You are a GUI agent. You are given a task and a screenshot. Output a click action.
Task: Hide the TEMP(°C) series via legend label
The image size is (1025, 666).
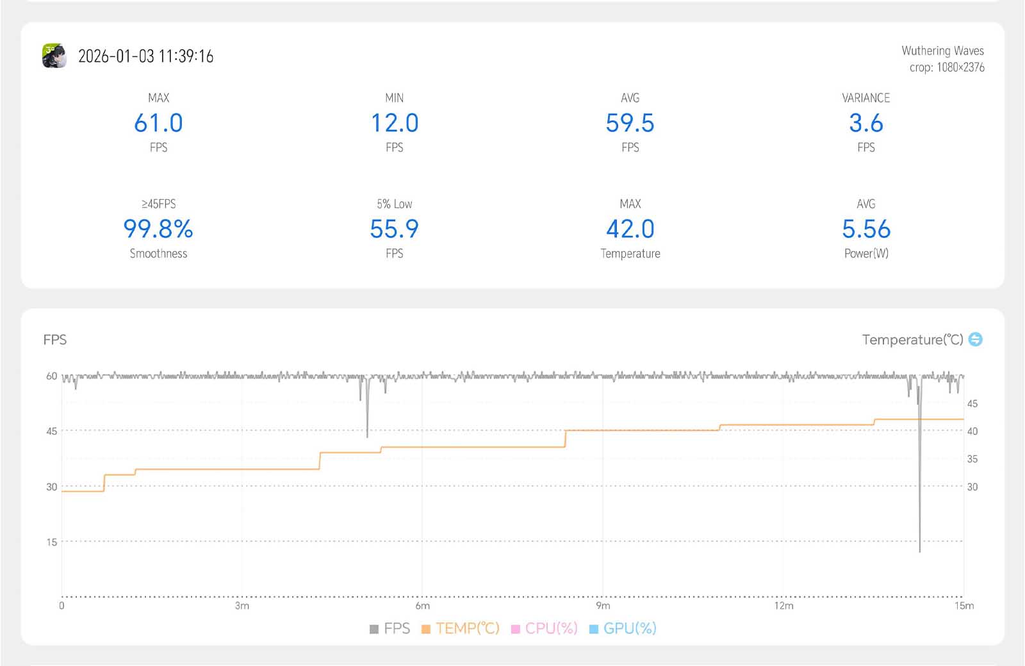[x=467, y=629]
